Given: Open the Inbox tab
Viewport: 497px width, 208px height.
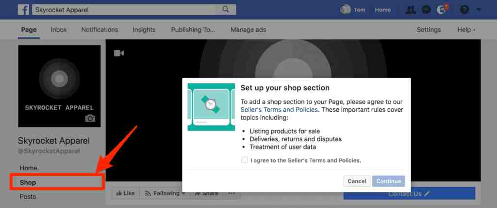Looking at the screenshot, I should coord(59,30).
